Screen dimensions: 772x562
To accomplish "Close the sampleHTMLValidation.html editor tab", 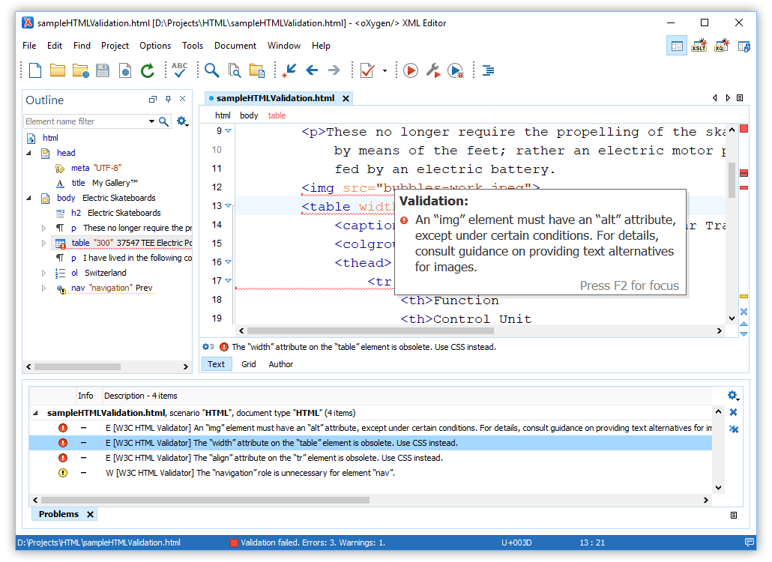I will [346, 98].
